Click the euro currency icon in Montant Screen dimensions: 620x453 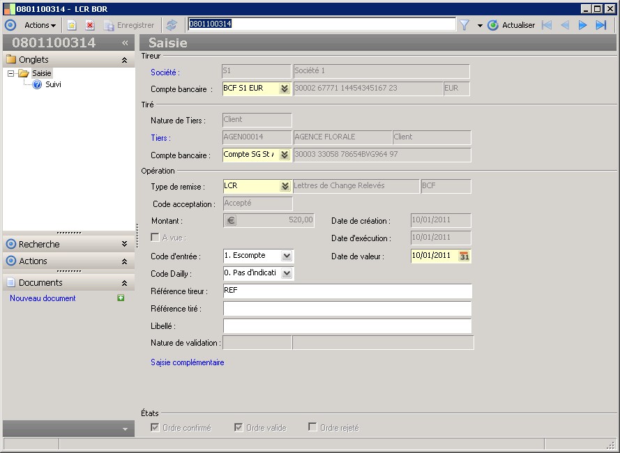tap(231, 220)
